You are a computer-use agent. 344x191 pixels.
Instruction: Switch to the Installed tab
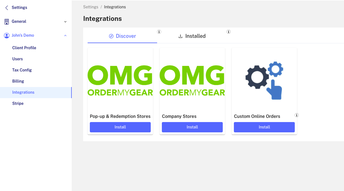pyautogui.click(x=192, y=36)
